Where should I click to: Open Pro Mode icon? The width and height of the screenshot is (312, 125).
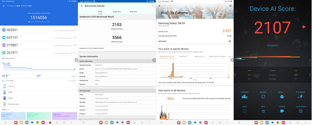coord(301,97)
